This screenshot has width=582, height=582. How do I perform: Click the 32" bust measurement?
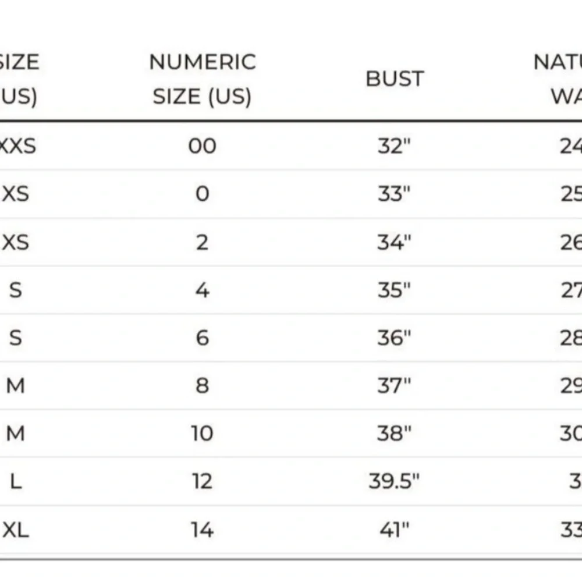coord(394,145)
